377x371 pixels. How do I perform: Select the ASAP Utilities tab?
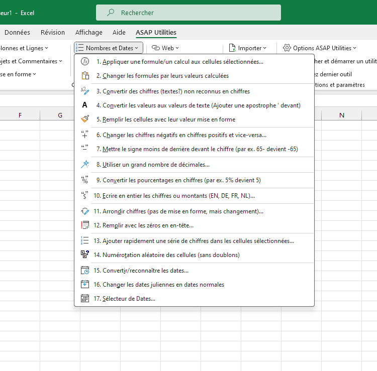pyautogui.click(x=156, y=32)
